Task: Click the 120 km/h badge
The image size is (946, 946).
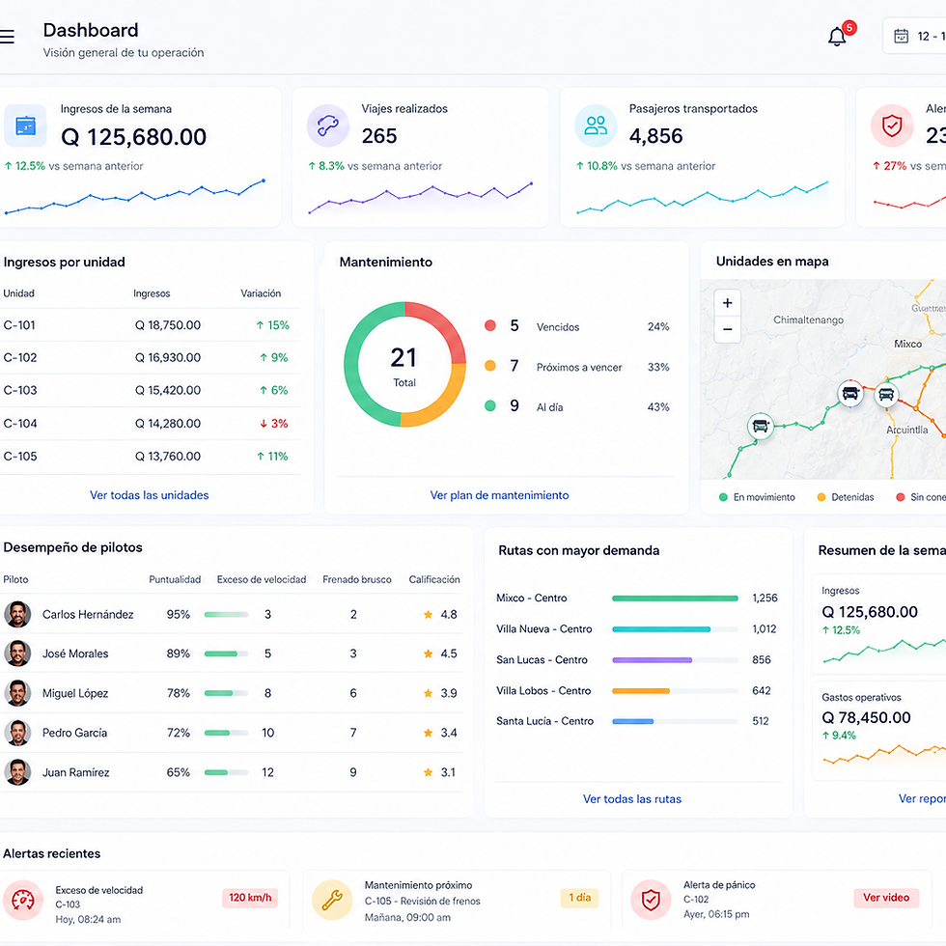Action: 250,898
